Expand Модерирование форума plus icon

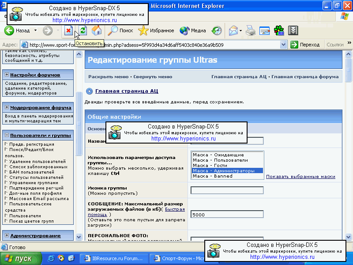[x=7, y=107]
